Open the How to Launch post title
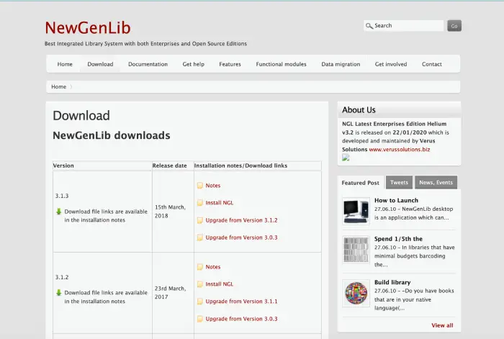Screen dimensions: 504x339 point(396,200)
